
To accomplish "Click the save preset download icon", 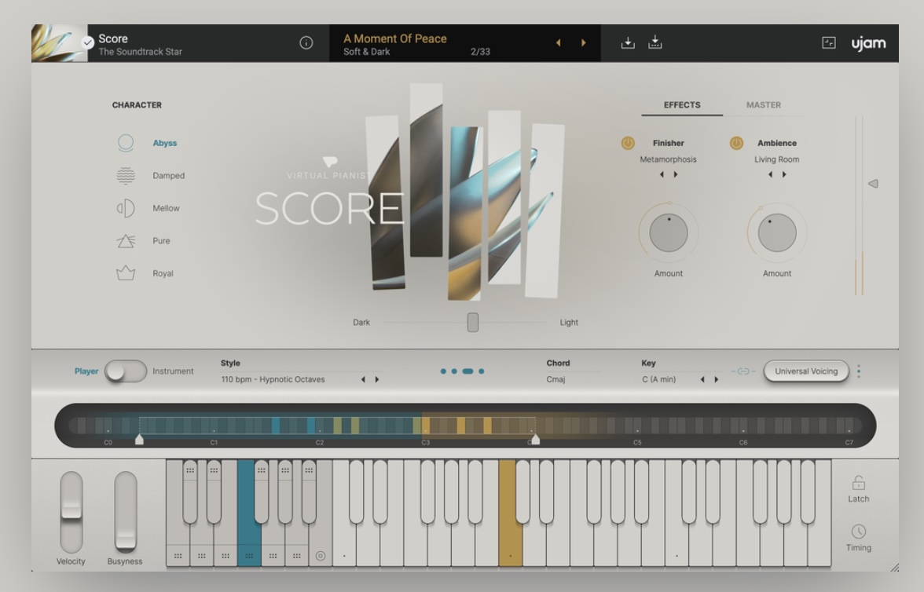I will click(x=628, y=43).
